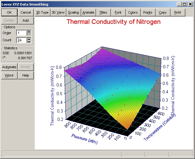This screenshot has width=195, height=159.
Task: Click the OK button
Action: click(x=9, y=12)
